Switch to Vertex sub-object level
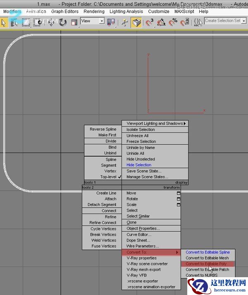This screenshot has width=248, height=295. (103, 171)
